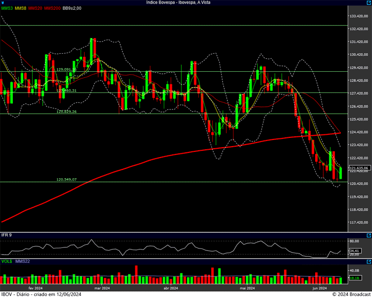Click the current price tag 121.635,06

[358, 168]
